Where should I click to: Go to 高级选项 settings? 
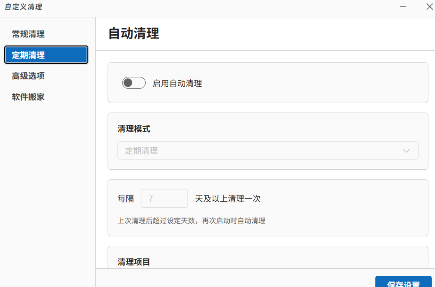tap(28, 76)
